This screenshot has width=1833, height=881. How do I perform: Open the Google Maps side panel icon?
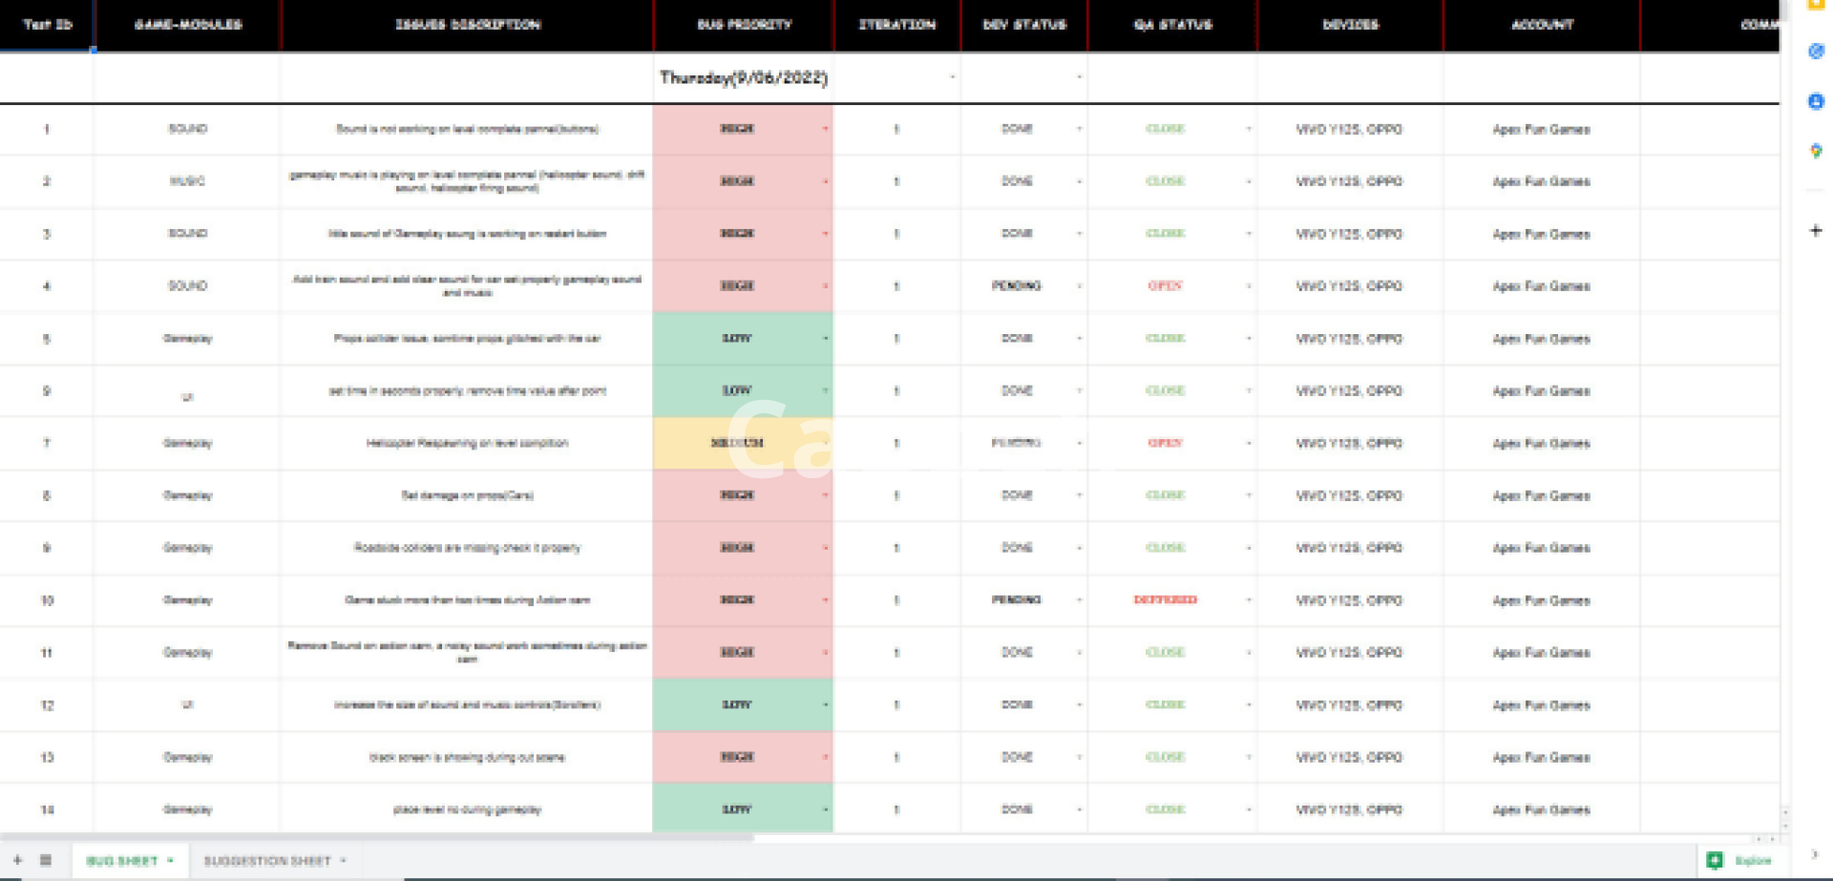[x=1816, y=151]
